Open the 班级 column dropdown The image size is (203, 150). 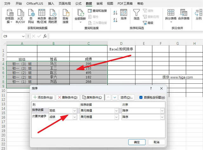pyautogui.click(x=75, y=111)
